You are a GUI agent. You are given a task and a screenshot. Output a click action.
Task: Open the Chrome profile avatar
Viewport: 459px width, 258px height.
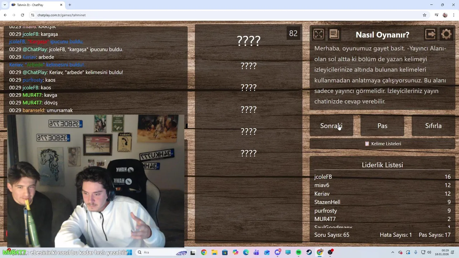click(445, 15)
